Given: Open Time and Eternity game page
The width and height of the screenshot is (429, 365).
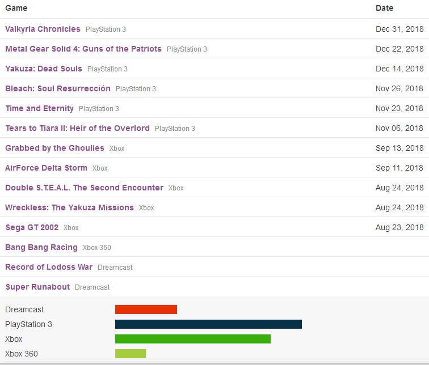Looking at the screenshot, I should tap(39, 108).
